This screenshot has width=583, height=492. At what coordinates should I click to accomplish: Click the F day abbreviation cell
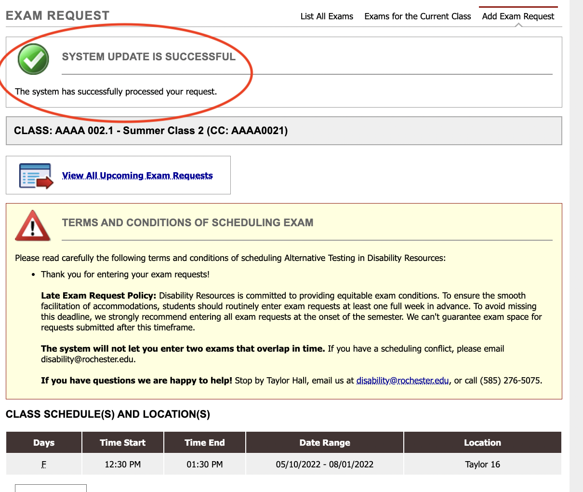point(44,465)
